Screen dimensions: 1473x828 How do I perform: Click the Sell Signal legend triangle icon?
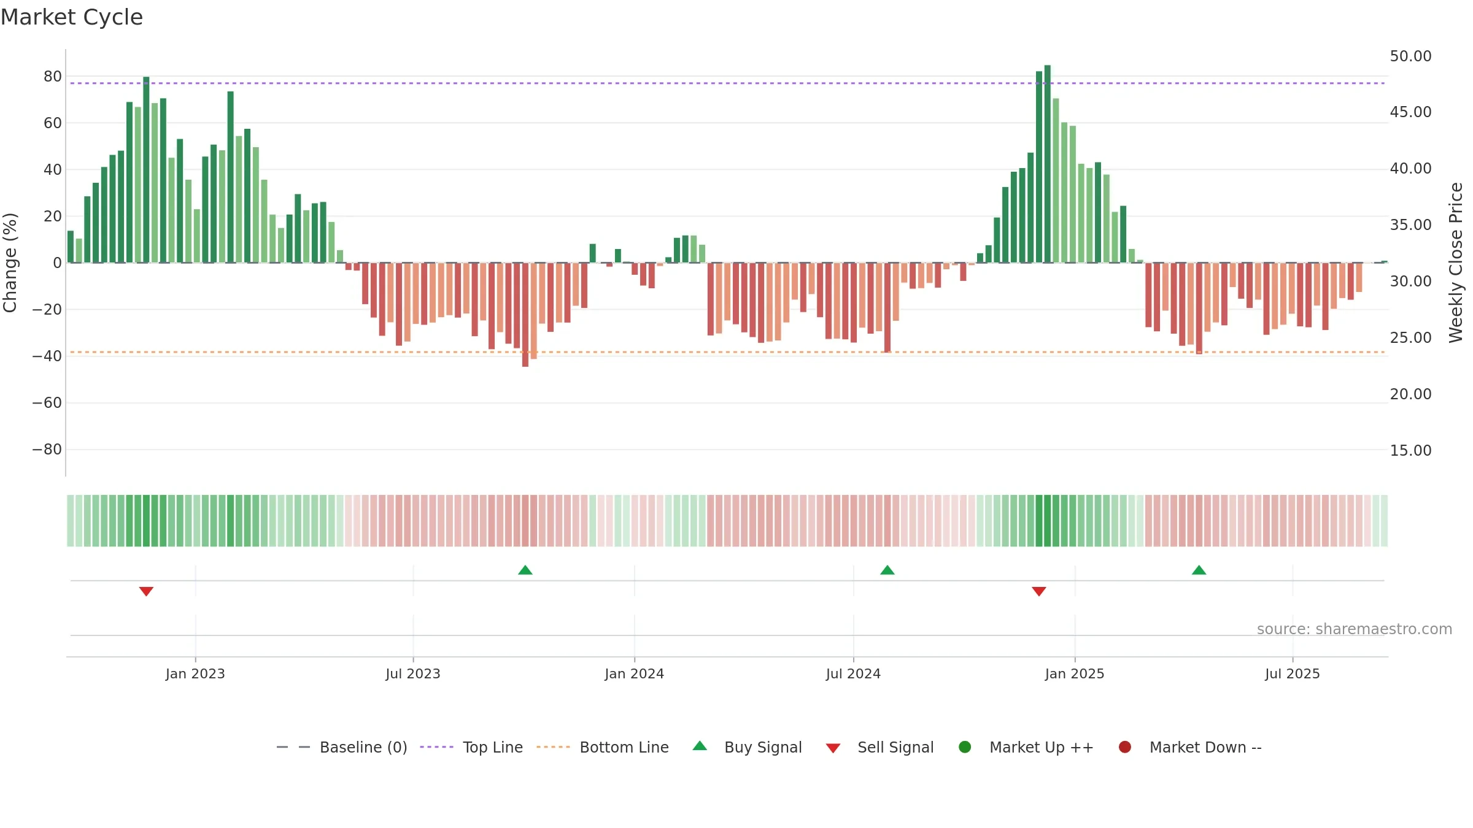click(833, 748)
